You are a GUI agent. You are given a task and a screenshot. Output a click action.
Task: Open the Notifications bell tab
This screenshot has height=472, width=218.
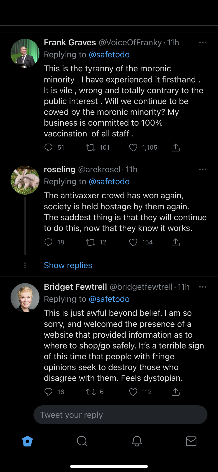click(x=137, y=441)
